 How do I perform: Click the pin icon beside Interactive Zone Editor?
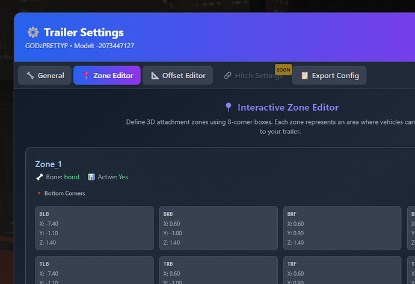tap(229, 107)
